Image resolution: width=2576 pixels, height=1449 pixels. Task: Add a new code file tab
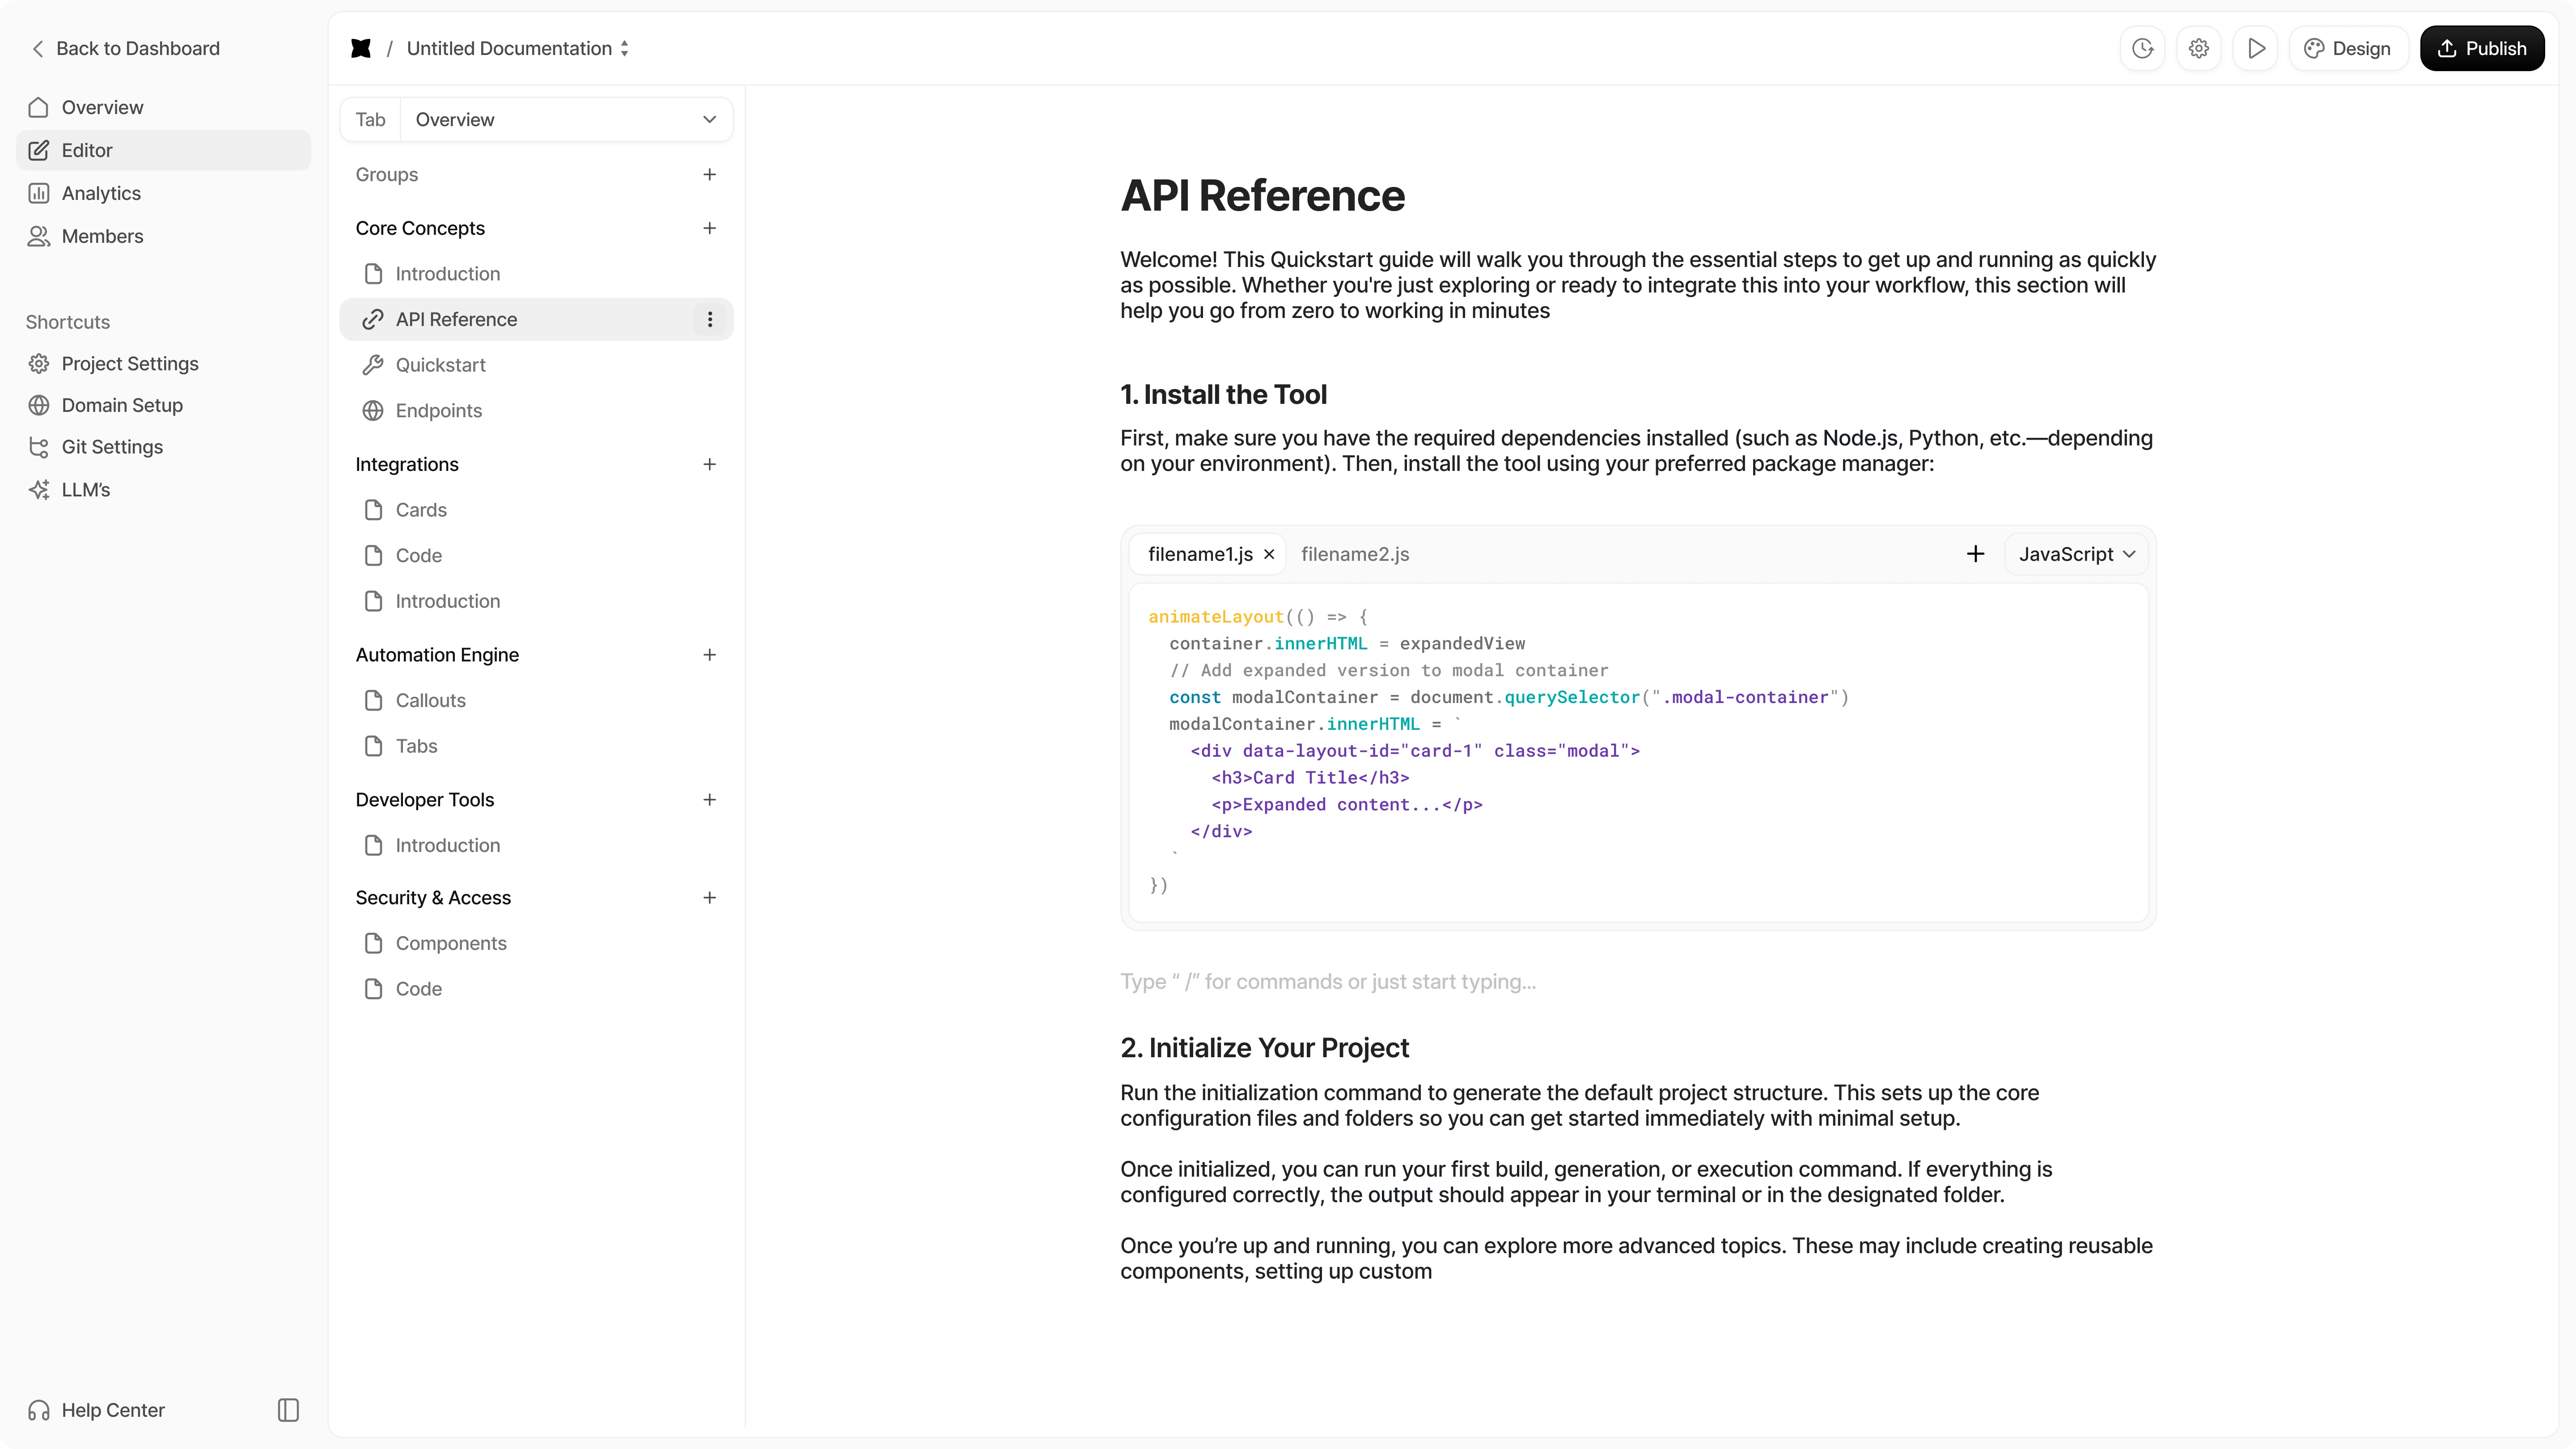1975,554
